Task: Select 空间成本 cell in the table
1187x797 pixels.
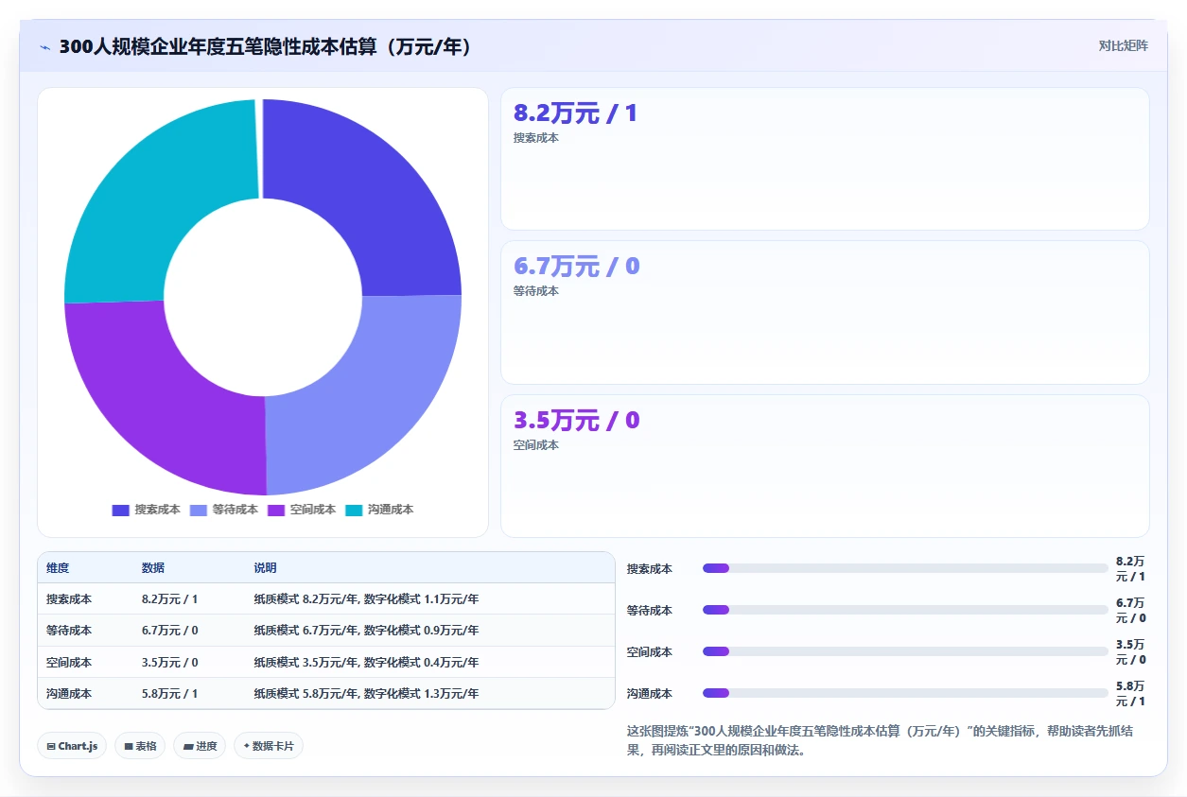Action: click(69, 663)
